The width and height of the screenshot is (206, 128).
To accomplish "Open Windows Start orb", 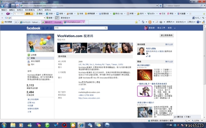I will pos(4,125).
